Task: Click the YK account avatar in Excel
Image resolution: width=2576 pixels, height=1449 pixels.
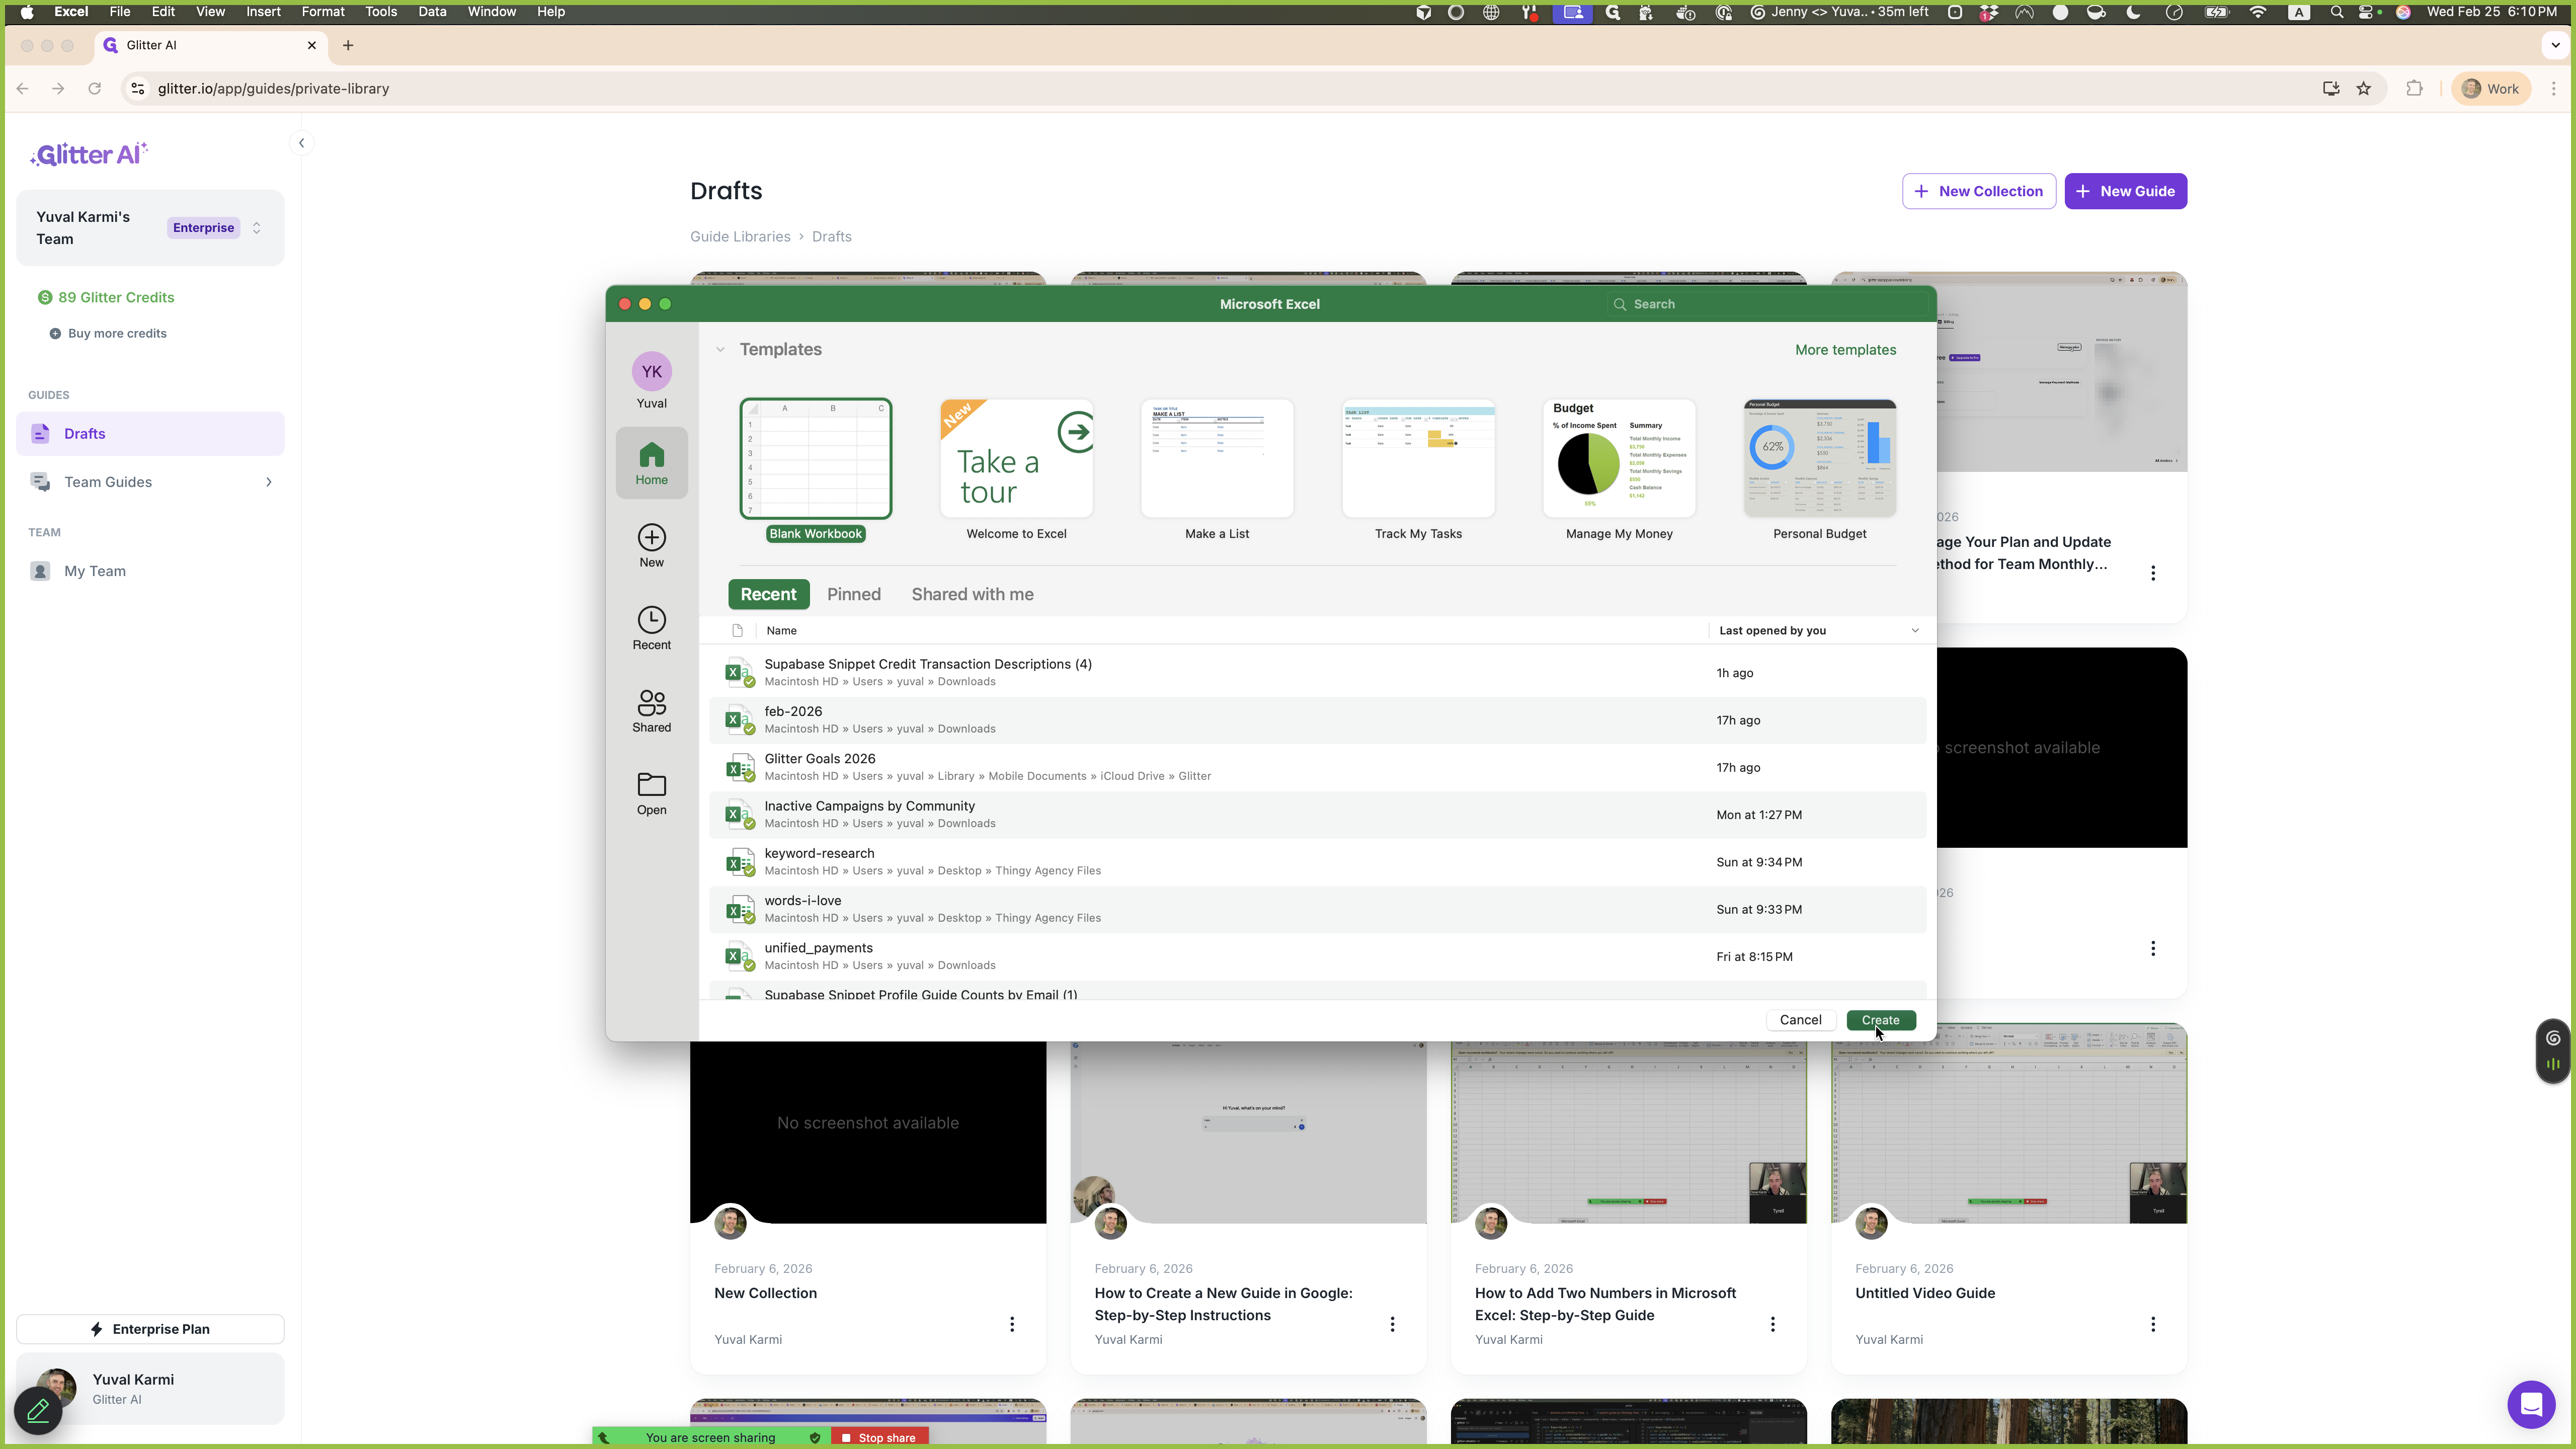Action: point(651,372)
